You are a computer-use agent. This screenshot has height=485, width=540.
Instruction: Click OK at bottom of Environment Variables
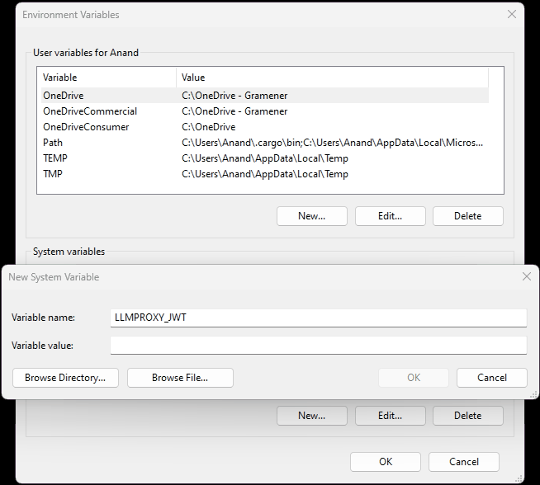click(x=386, y=462)
